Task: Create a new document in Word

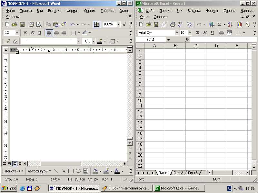Action: [7, 24]
